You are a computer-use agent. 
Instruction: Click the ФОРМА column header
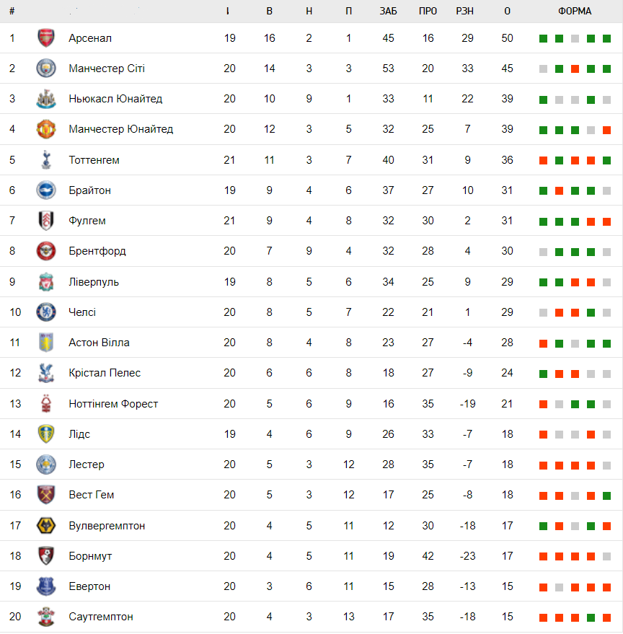(575, 12)
